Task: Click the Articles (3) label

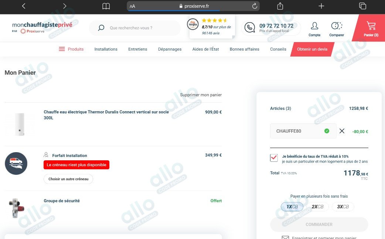Action: 280,108
